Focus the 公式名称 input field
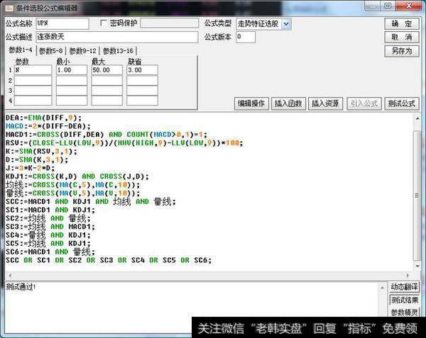Image resolution: width=426 pixels, height=338 pixels. [x=62, y=23]
